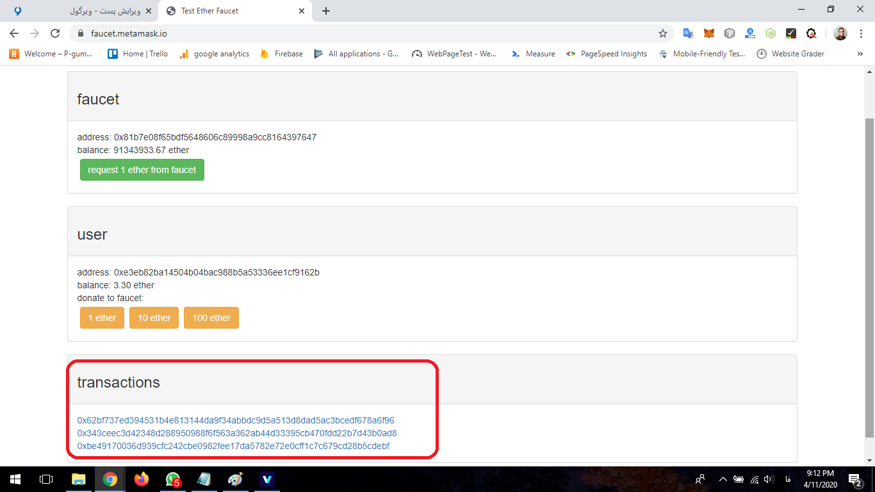Click the MetaMask fox extension icon
This screenshot has height=492, width=875.
click(x=709, y=33)
